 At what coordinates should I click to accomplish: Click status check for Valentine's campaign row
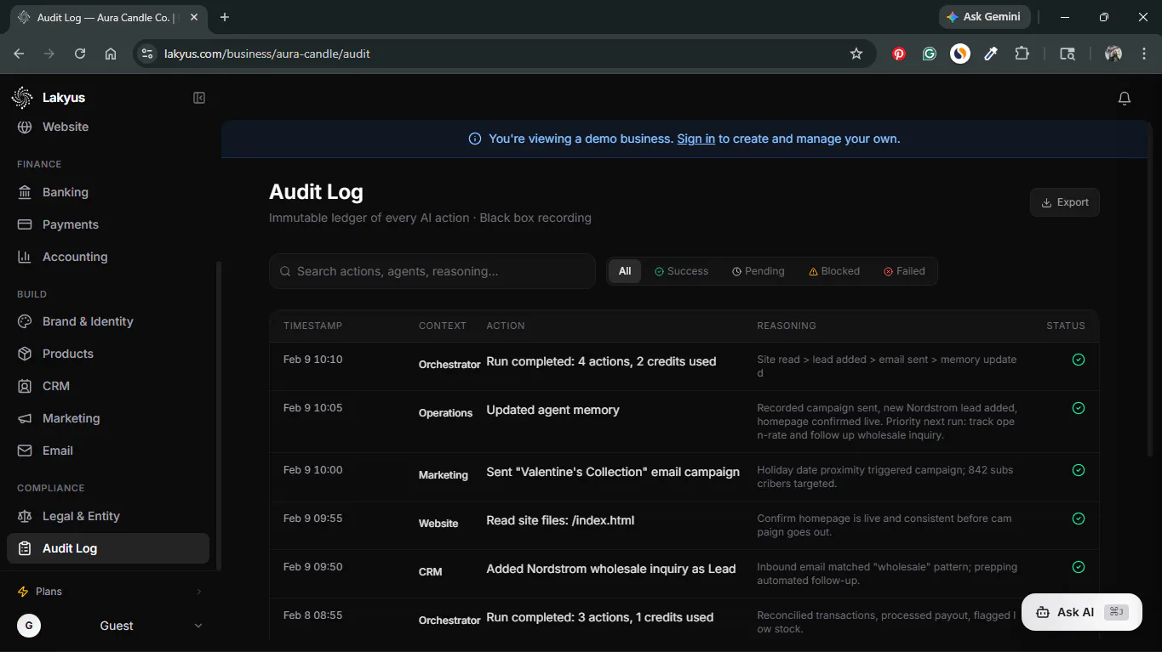pyautogui.click(x=1079, y=470)
